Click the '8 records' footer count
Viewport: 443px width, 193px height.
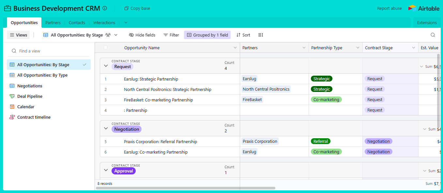click(x=105, y=184)
